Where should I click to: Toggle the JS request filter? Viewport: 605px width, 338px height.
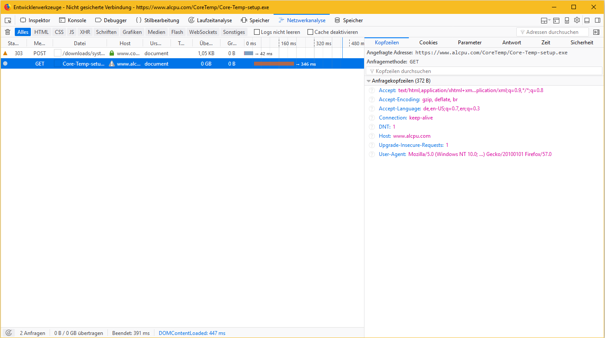pyautogui.click(x=72, y=32)
